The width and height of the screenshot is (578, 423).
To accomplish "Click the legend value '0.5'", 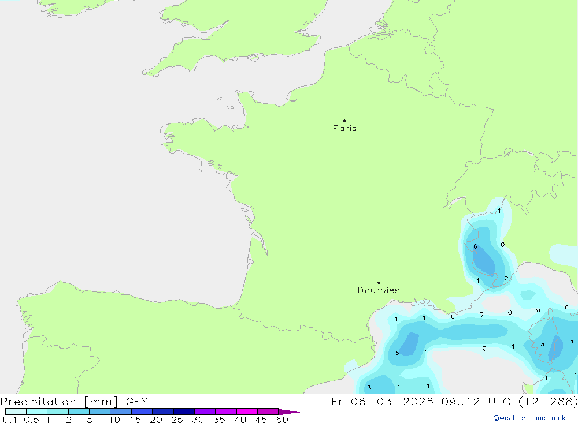I will [31, 420].
